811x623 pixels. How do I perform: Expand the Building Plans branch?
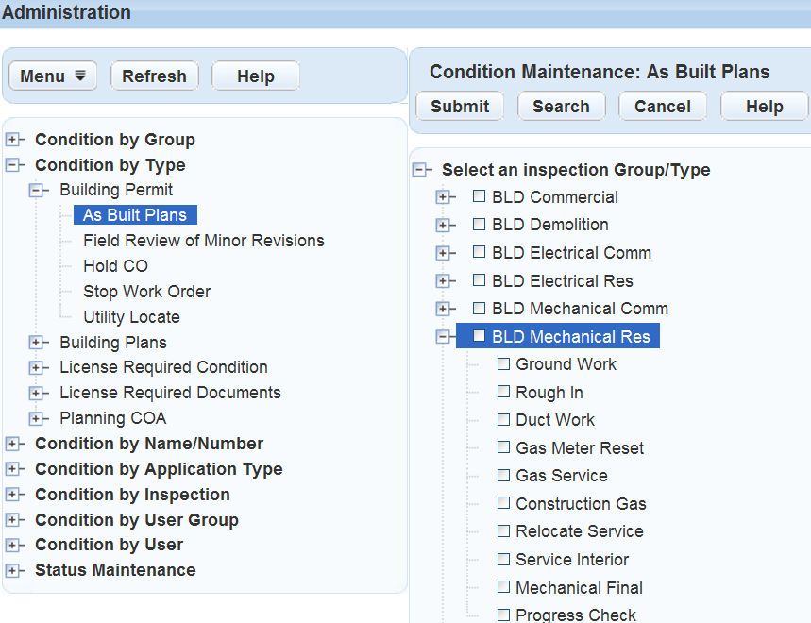click(x=37, y=343)
